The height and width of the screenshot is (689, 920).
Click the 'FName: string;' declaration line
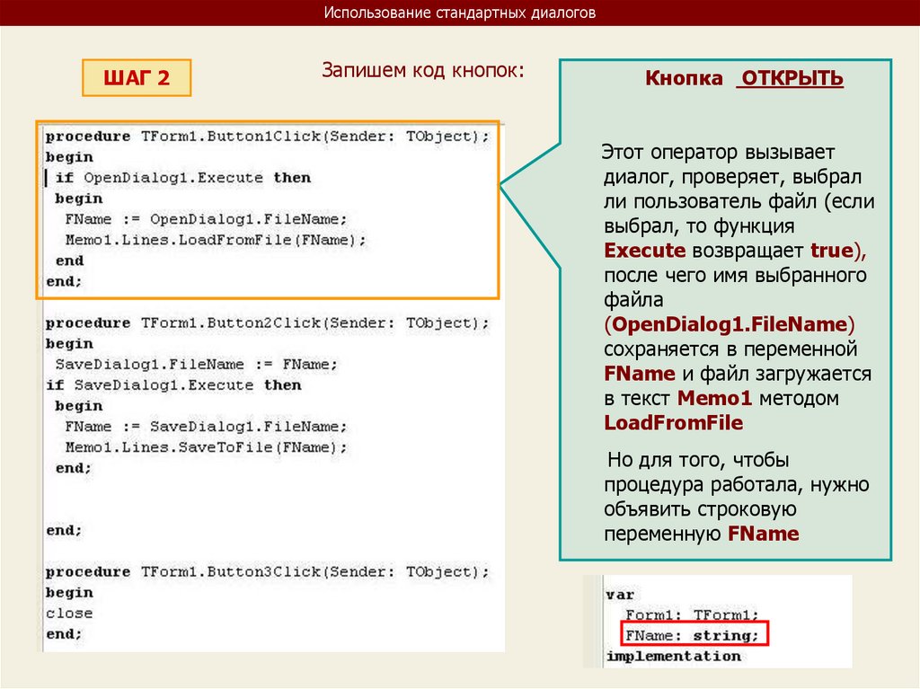[692, 636]
